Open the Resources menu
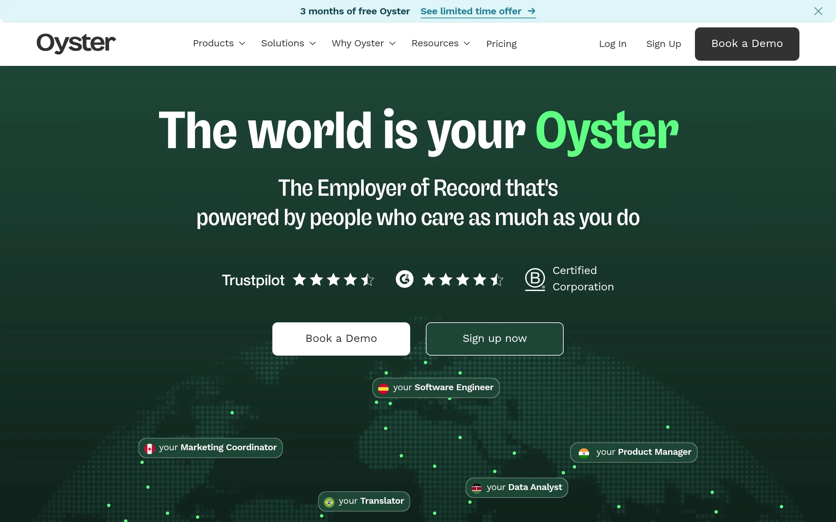836x522 pixels. [441, 43]
